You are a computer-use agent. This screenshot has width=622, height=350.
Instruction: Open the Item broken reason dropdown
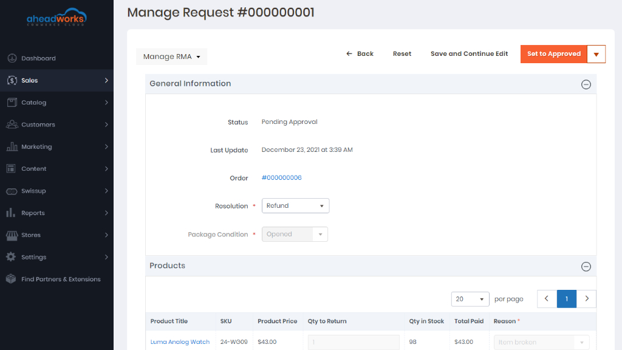click(541, 342)
